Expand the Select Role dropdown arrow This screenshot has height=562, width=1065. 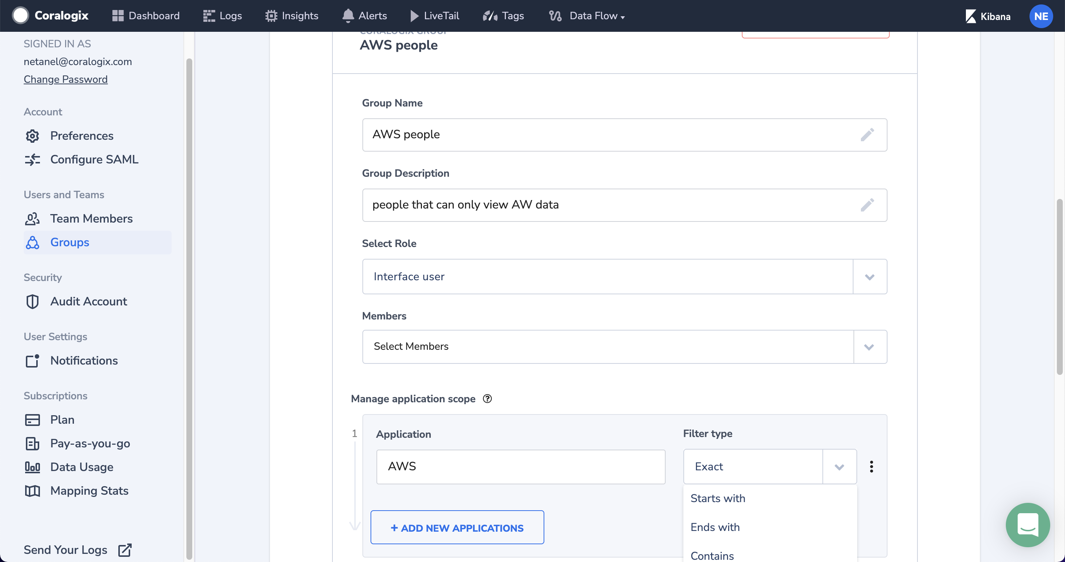click(x=869, y=277)
